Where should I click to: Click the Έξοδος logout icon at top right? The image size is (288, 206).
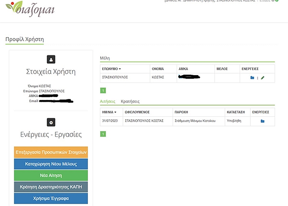pyautogui.click(x=276, y=1)
